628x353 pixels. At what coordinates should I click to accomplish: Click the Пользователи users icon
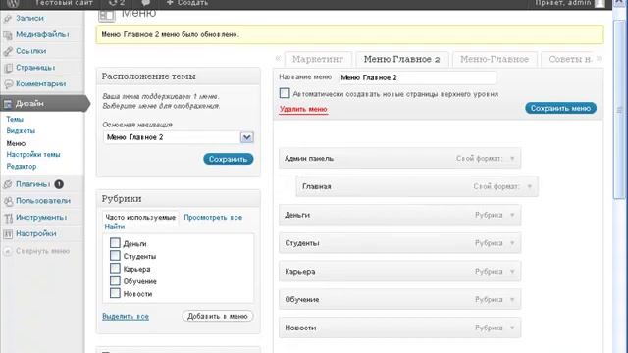click(x=8, y=201)
